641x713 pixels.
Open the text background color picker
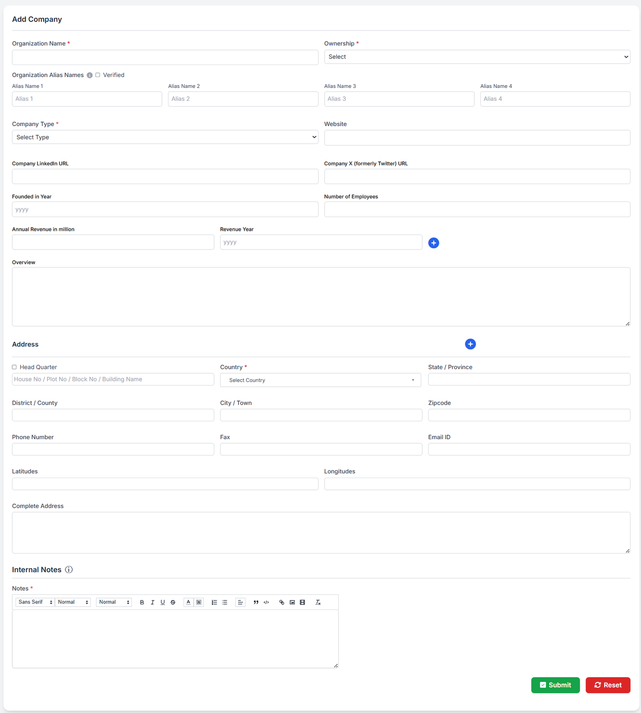(x=199, y=602)
